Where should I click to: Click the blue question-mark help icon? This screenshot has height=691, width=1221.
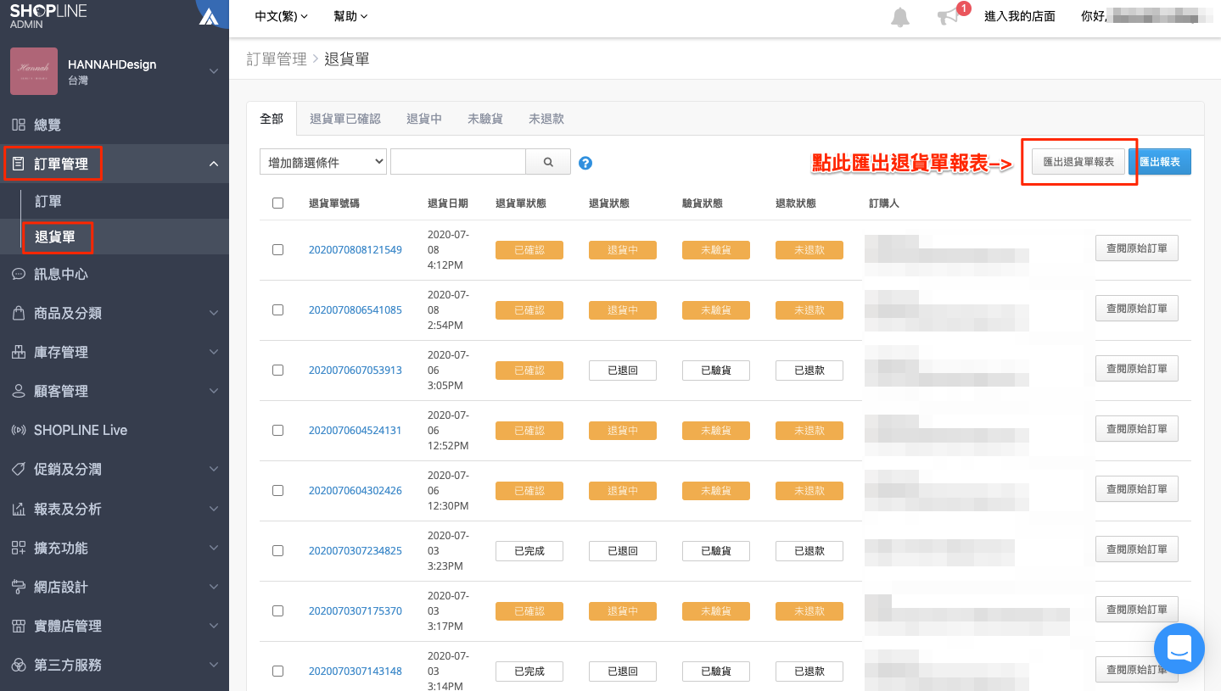[x=585, y=163]
